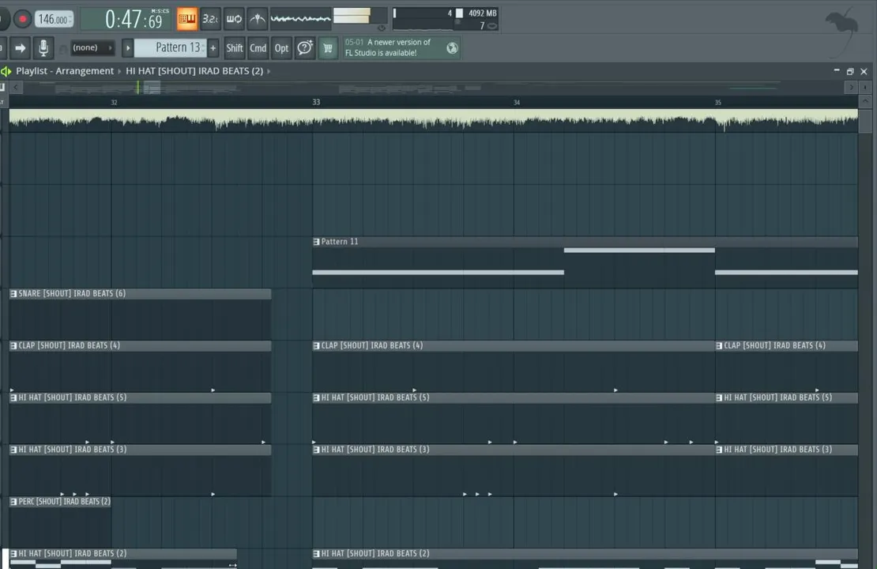Click HI HAT [SHOUT] IRAD BEATS (2) breadcrumb
The height and width of the screenshot is (569, 877).
[194, 71]
